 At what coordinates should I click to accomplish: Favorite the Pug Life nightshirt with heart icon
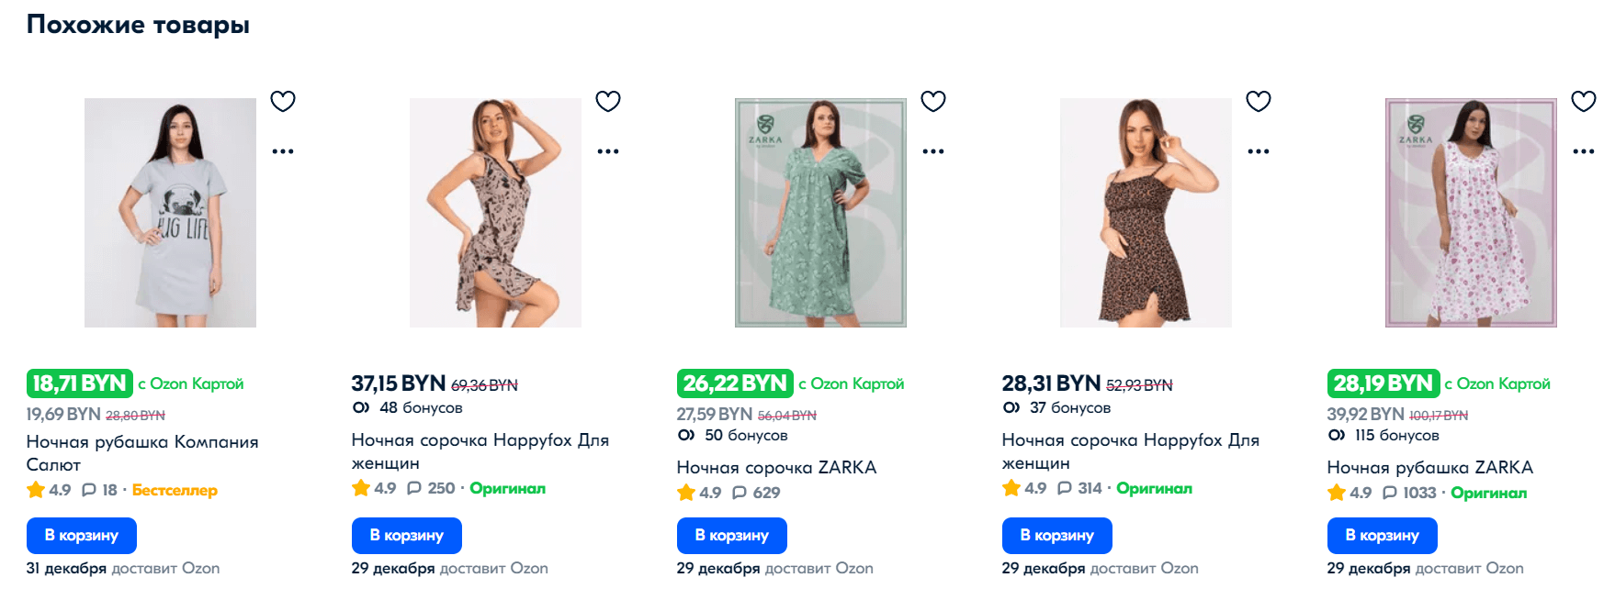(x=283, y=101)
